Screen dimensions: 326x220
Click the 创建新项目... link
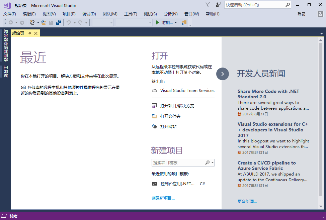click(x=163, y=198)
